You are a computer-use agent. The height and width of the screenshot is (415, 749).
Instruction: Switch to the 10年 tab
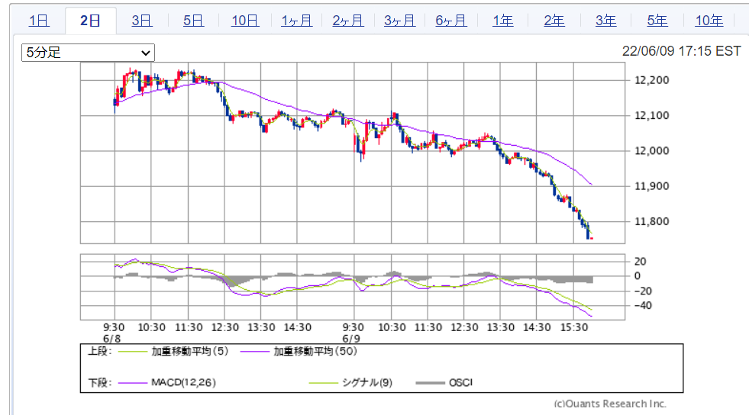pos(709,21)
